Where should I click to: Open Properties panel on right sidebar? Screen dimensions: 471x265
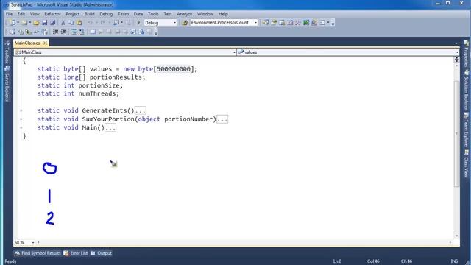click(x=466, y=54)
